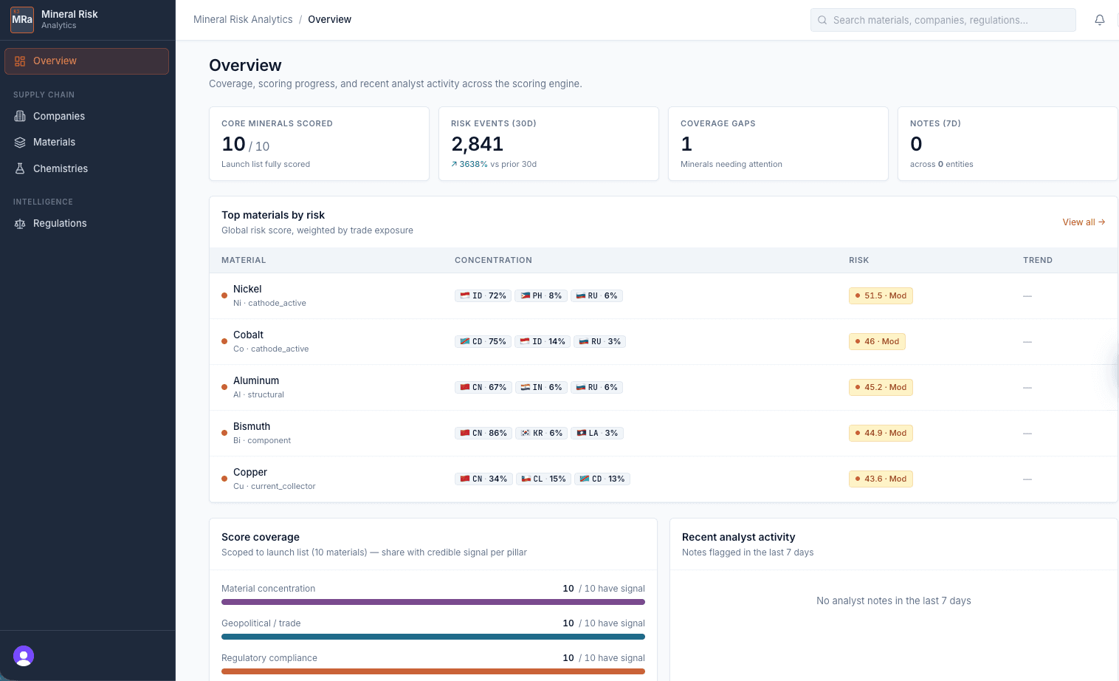1119x681 pixels.
Task: Click the Chile flag in Copper row
Action: tap(526, 479)
